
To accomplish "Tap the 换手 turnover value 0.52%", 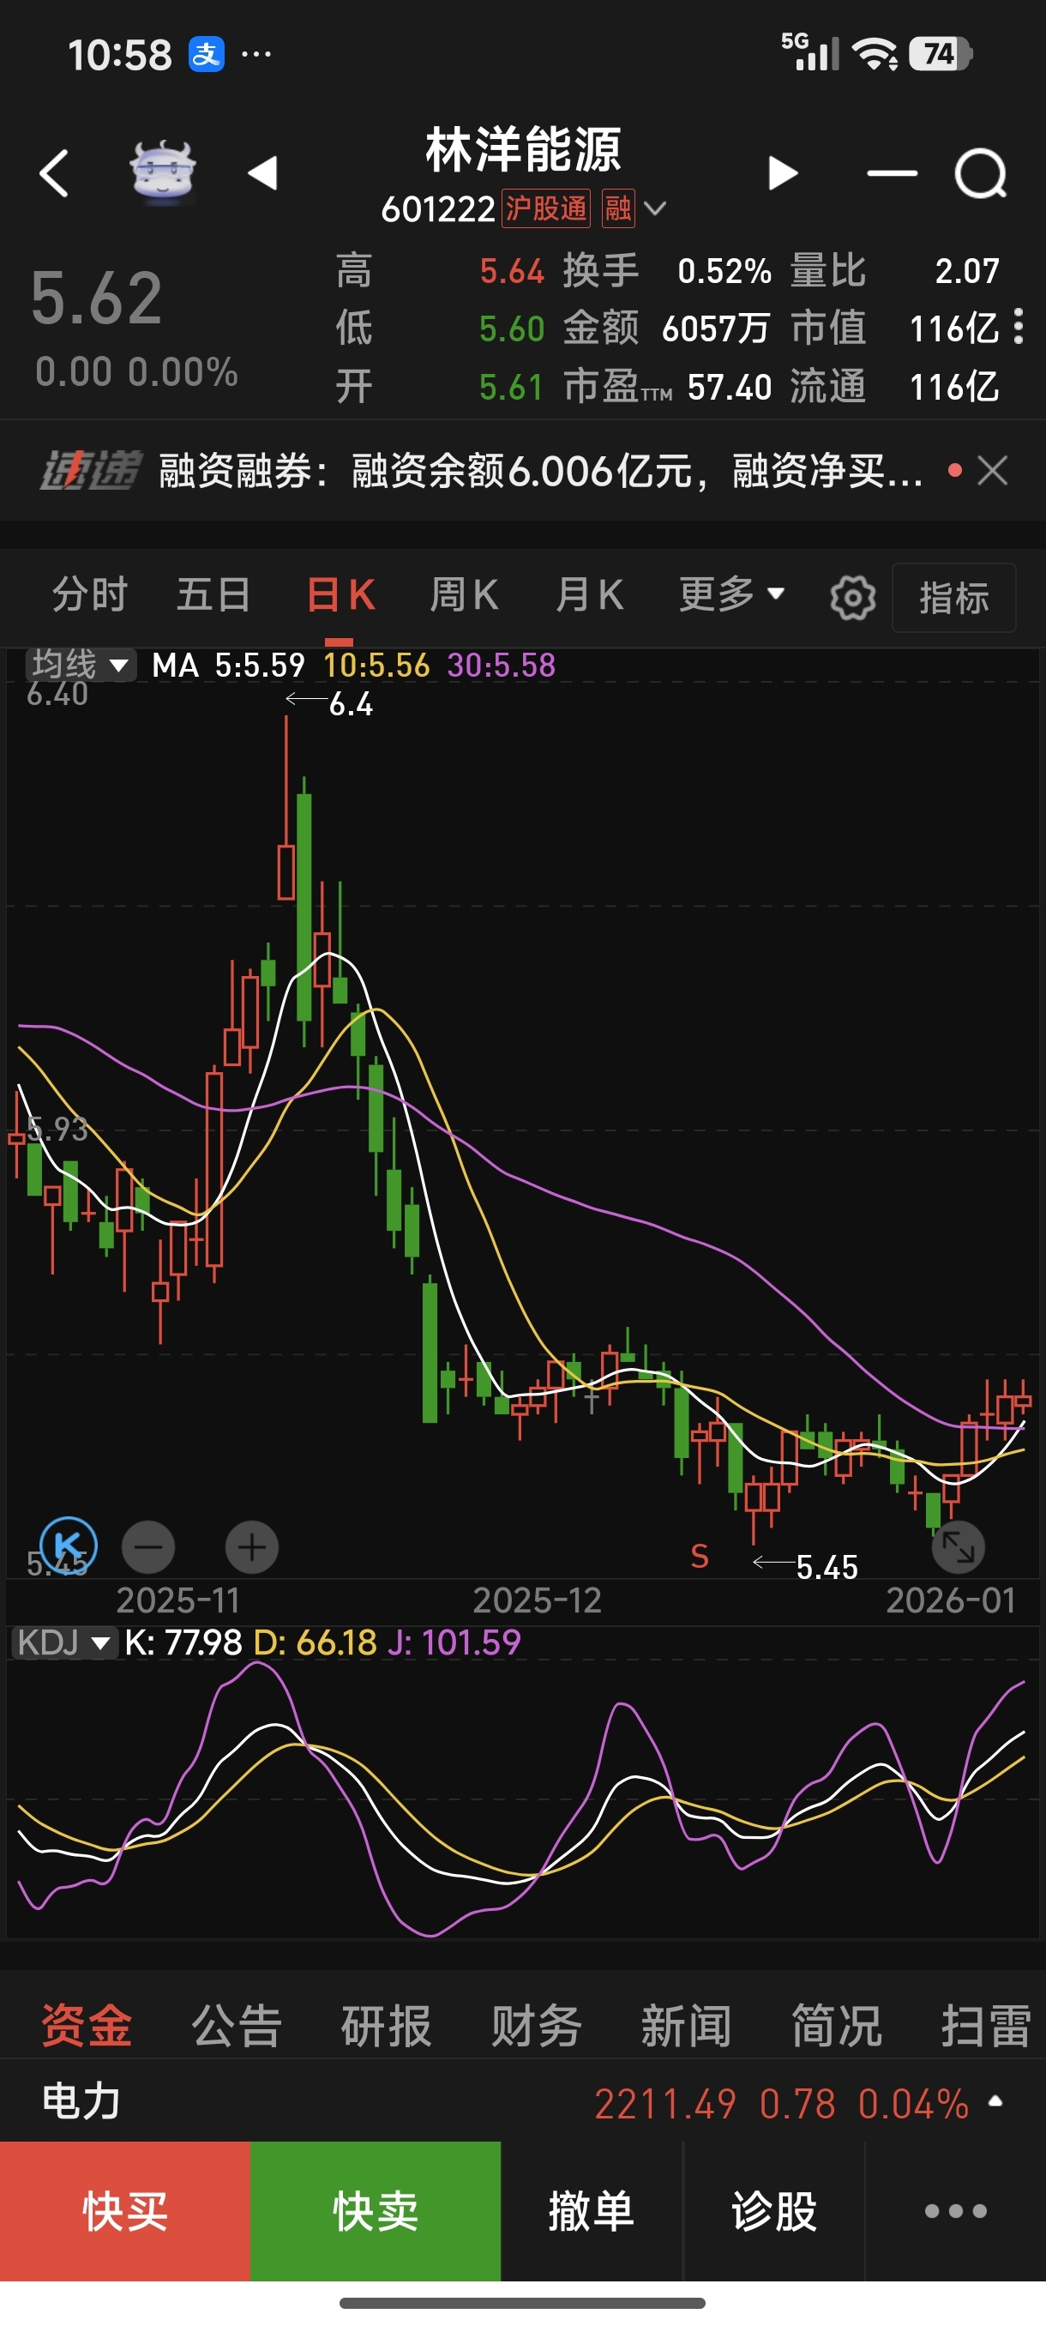I will tap(724, 271).
